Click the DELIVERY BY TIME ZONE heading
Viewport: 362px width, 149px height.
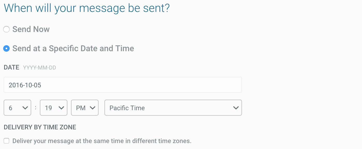coord(40,127)
